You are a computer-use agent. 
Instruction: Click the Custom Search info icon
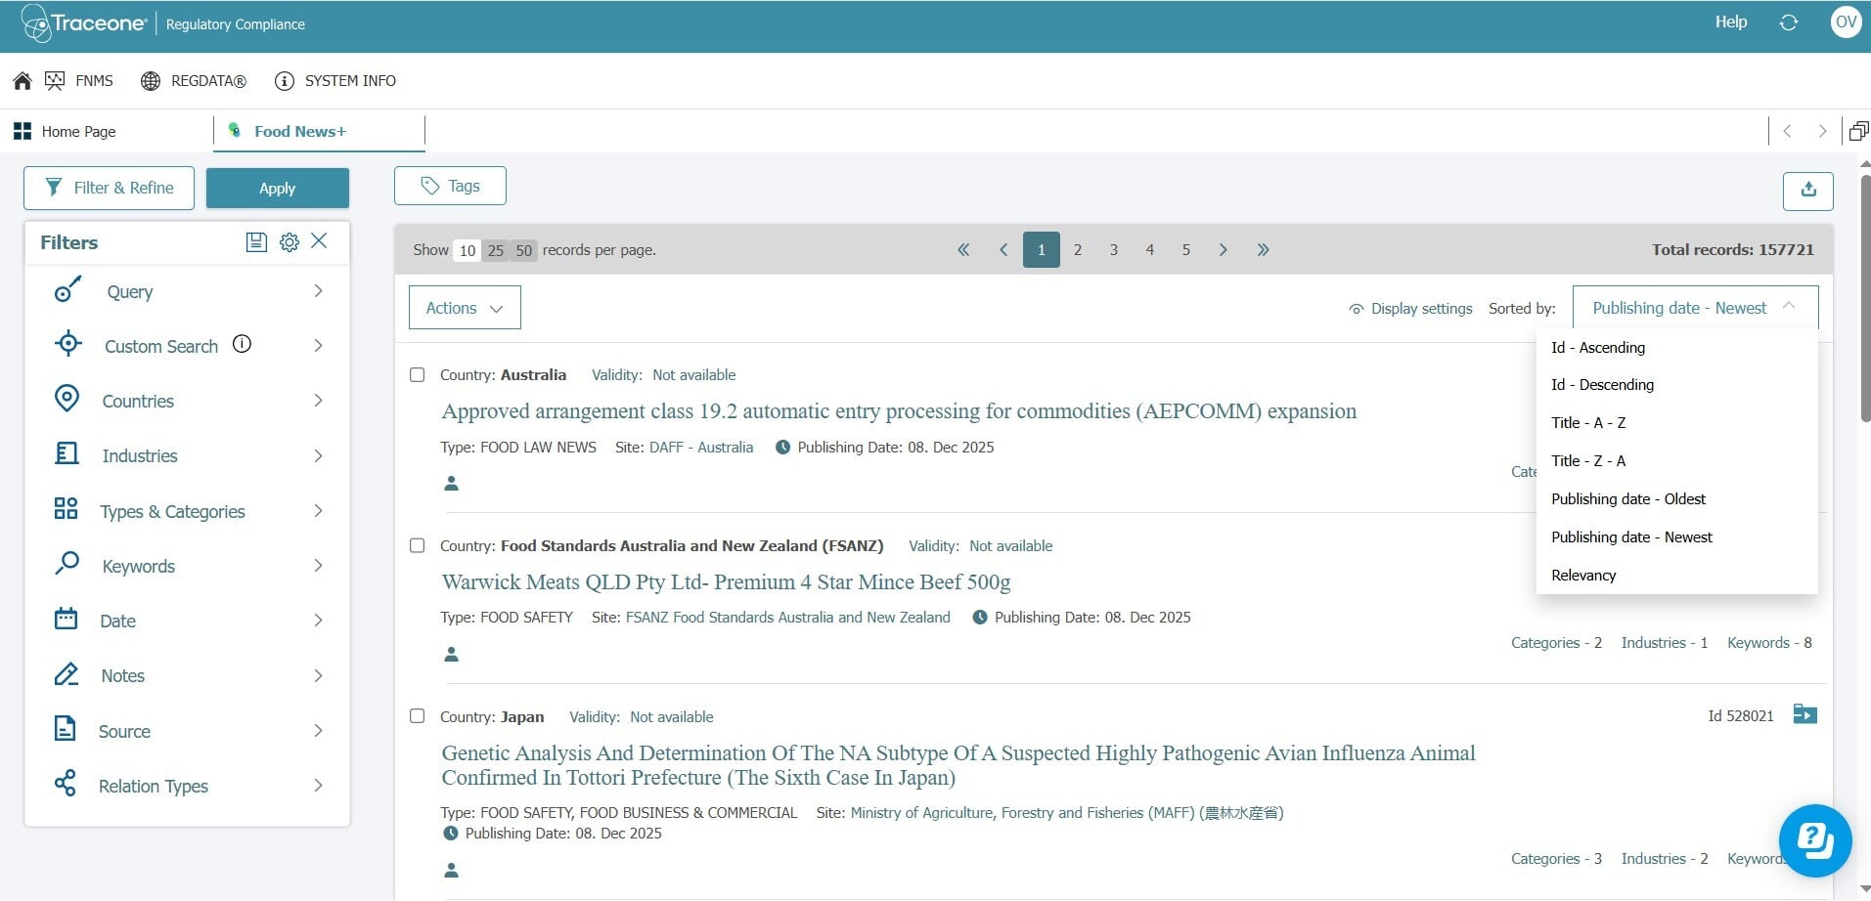coord(243,344)
